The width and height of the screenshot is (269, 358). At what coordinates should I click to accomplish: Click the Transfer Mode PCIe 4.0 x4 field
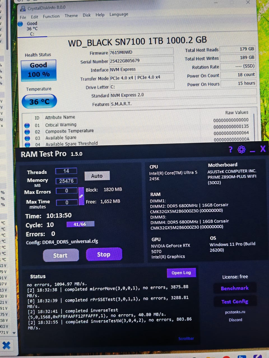click(x=142, y=77)
